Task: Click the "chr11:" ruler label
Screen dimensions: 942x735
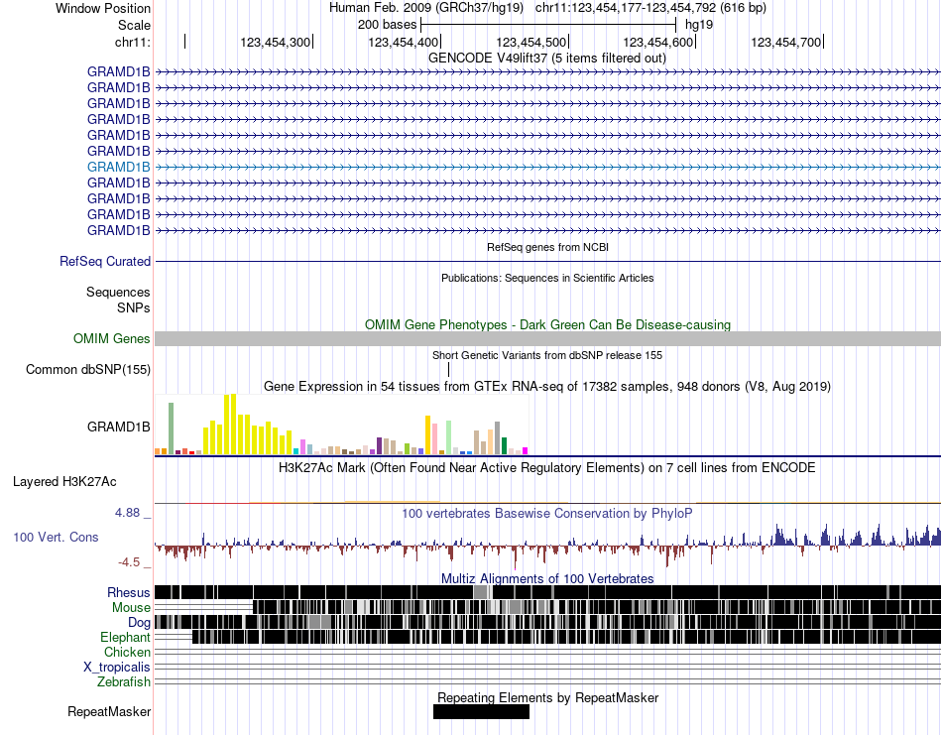Action: 132,42
